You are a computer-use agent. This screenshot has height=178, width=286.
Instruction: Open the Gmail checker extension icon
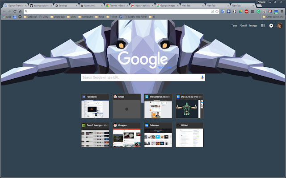[270, 12]
